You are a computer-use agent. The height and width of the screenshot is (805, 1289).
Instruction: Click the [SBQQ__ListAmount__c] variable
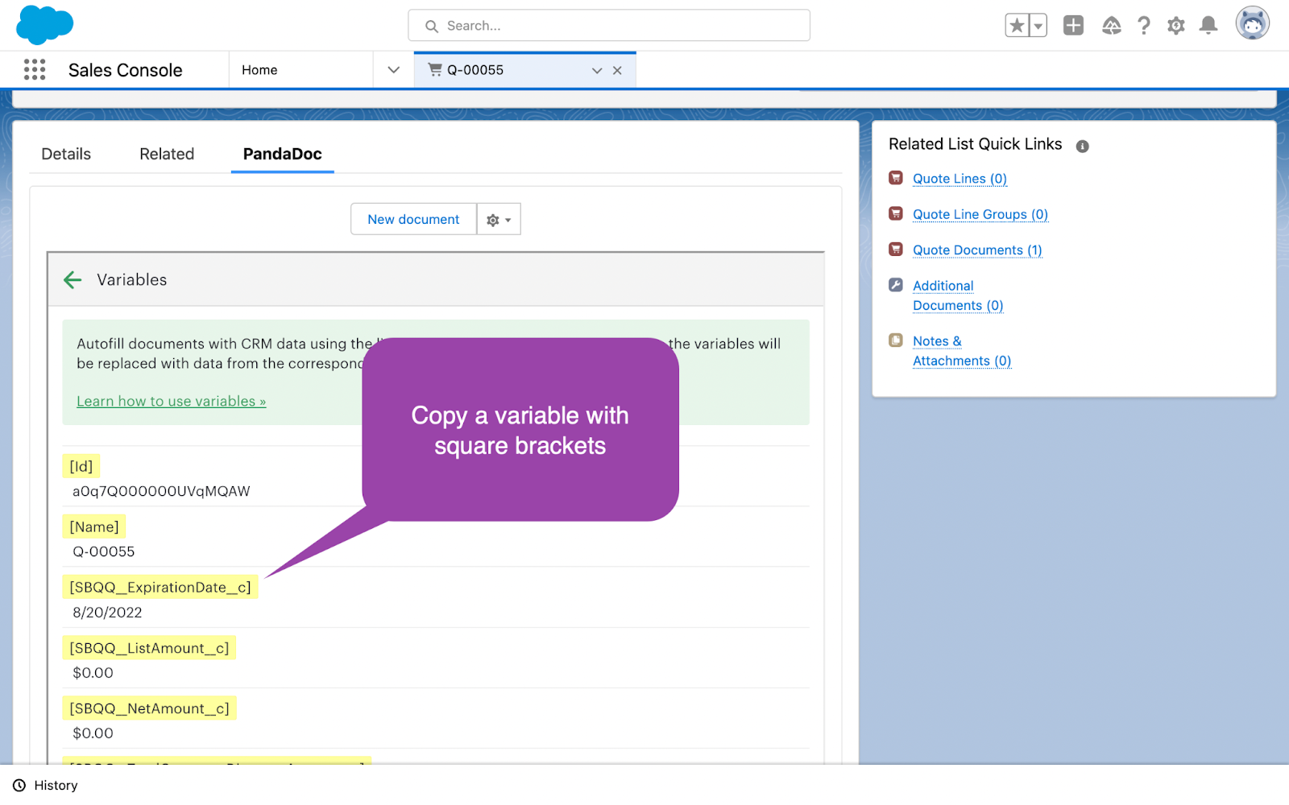[x=149, y=647]
